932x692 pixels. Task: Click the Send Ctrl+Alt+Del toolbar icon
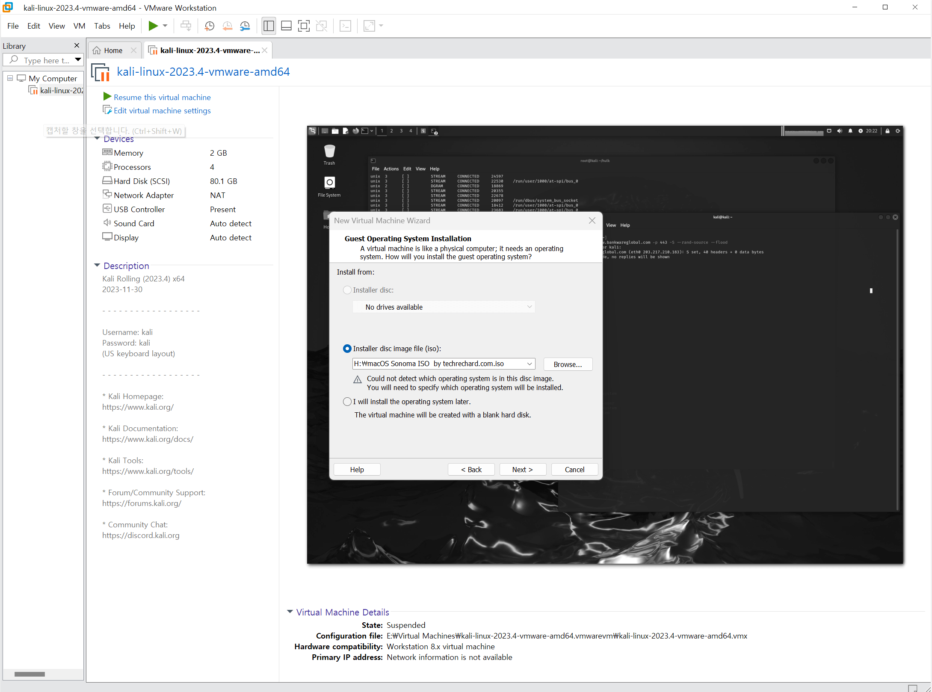tap(186, 26)
